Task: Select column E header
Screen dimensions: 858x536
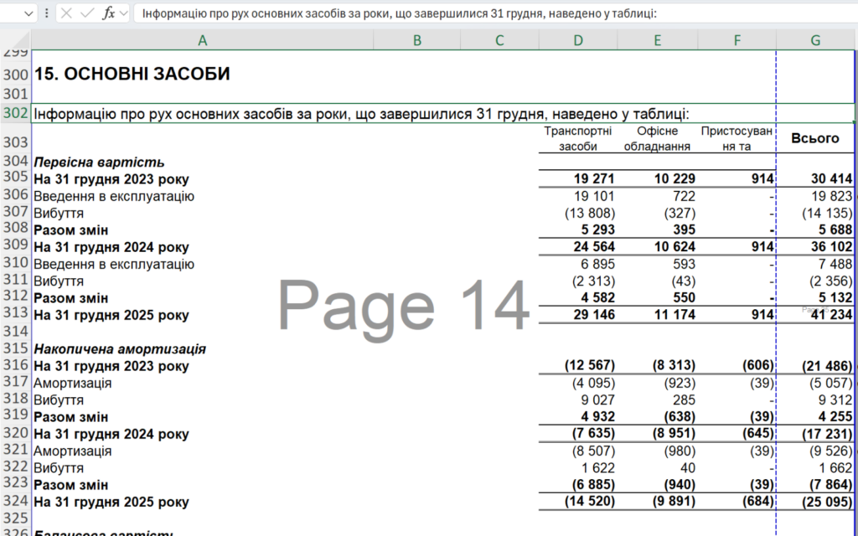Action: click(657, 40)
